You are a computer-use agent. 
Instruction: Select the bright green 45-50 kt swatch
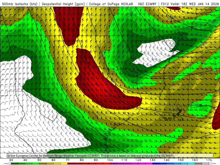pyautogui.click(x=36, y=163)
